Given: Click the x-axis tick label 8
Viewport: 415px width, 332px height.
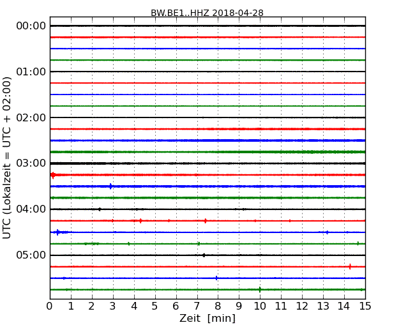Looking at the screenshot, I should click(218, 306).
